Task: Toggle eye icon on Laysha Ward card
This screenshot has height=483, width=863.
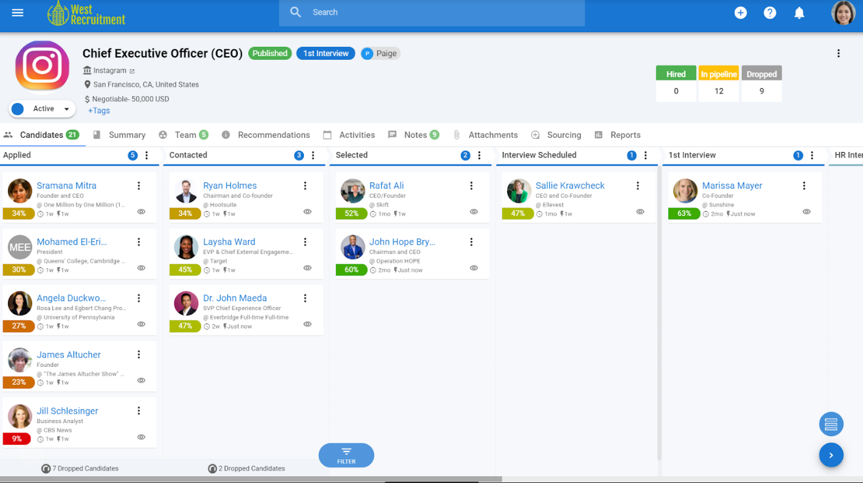Action: pos(308,268)
